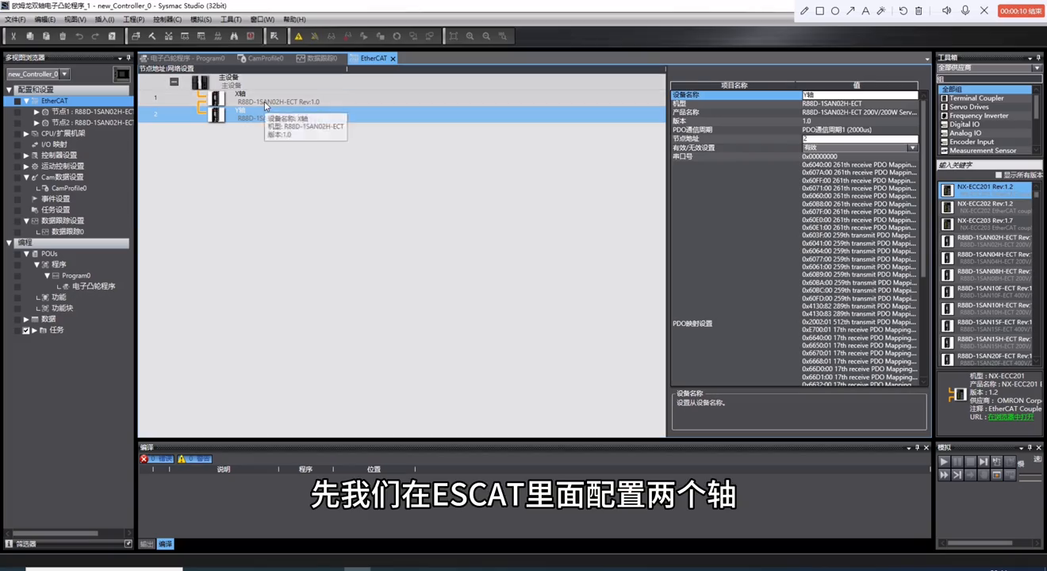Click the X轴 servo drive node icon

pos(217,98)
